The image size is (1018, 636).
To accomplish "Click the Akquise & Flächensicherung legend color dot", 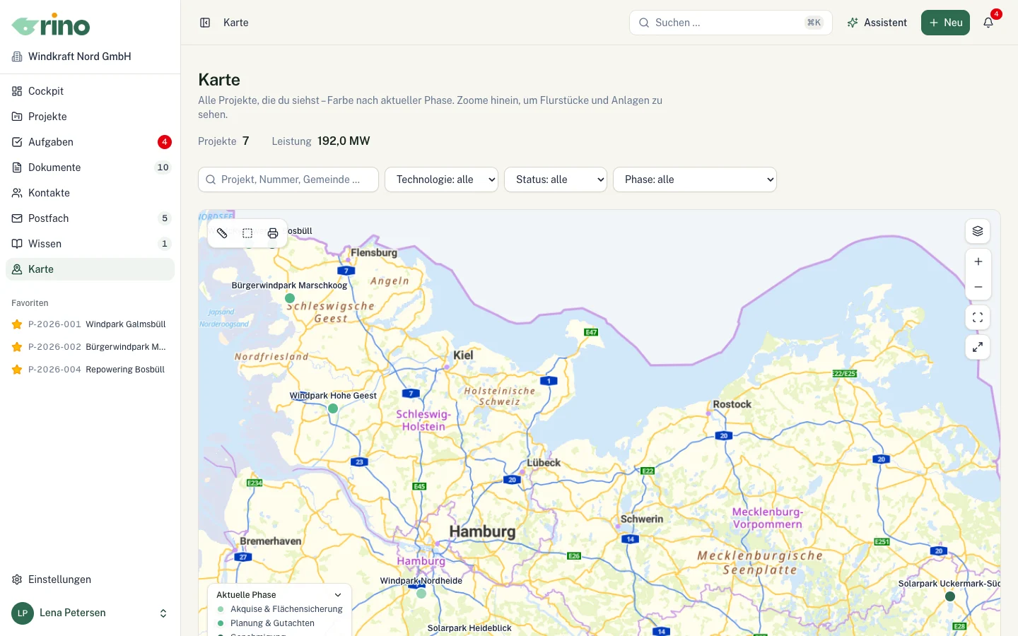I will (221, 609).
